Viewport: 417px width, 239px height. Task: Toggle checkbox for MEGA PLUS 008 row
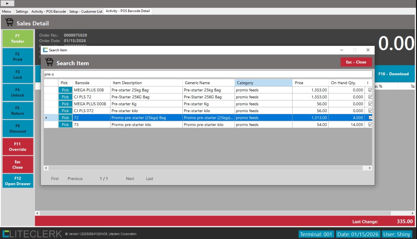(x=370, y=90)
